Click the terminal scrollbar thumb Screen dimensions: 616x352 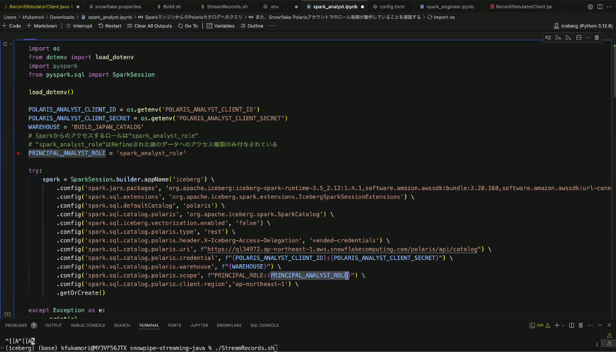(x=597, y=344)
